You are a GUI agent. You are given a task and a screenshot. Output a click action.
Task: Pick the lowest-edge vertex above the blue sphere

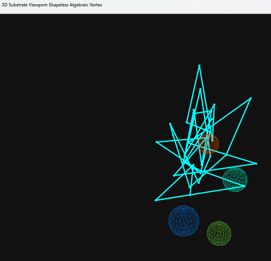190,195
